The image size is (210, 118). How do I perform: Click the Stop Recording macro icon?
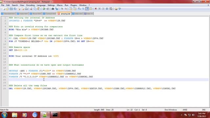point(99,9)
